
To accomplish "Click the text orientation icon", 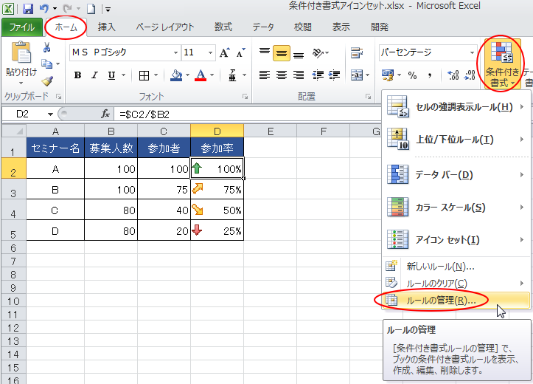I will point(318,52).
